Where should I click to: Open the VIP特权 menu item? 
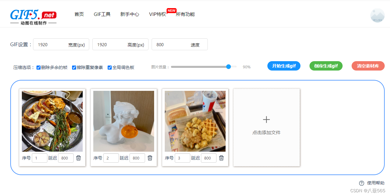click(x=158, y=14)
